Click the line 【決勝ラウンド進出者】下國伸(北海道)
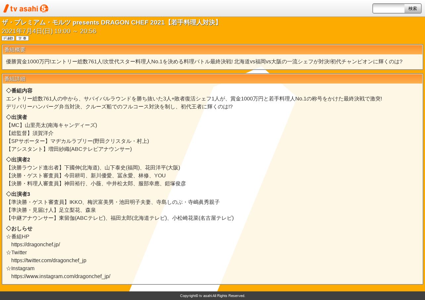The width and height of the screenshot is (425, 300). click(93, 168)
